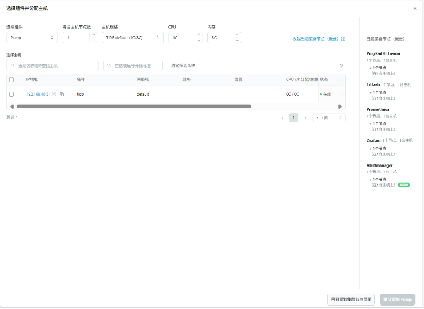424x309 pixels.
Task: Copy the IP address 192.168.40.51
Action: point(62,94)
